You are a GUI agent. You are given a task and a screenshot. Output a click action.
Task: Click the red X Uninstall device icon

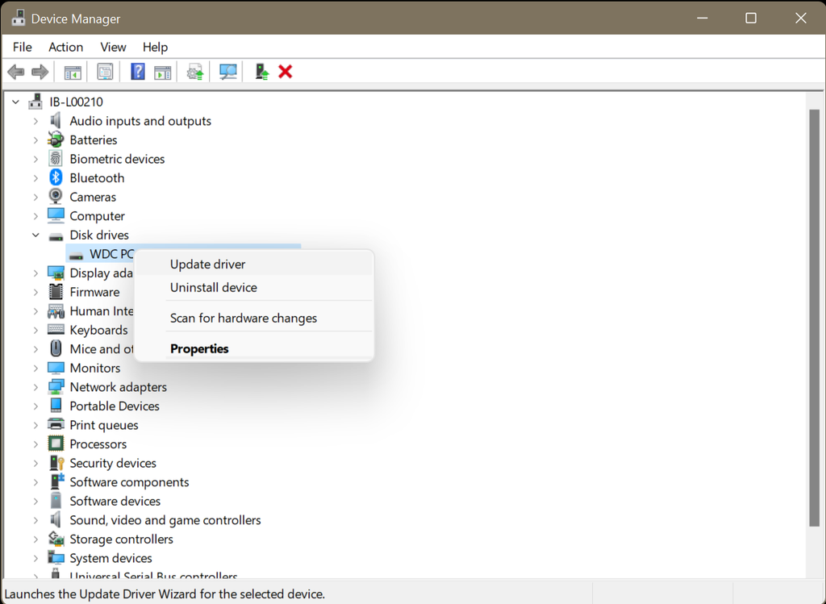click(x=286, y=72)
